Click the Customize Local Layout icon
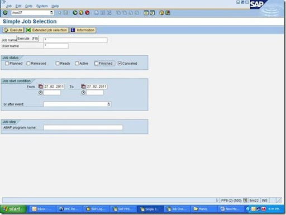The height and width of the screenshot is (215, 286). tap(168, 13)
